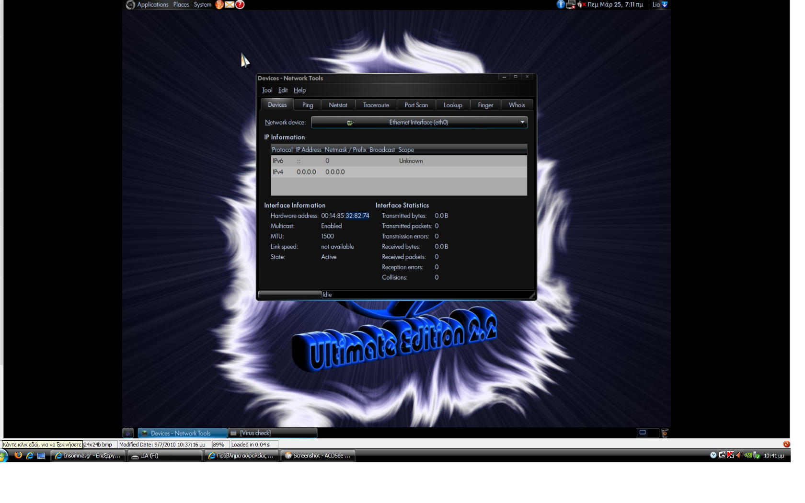Click the blue accessibility icon in top panel
This screenshot has width=805, height=503.
(561, 4)
